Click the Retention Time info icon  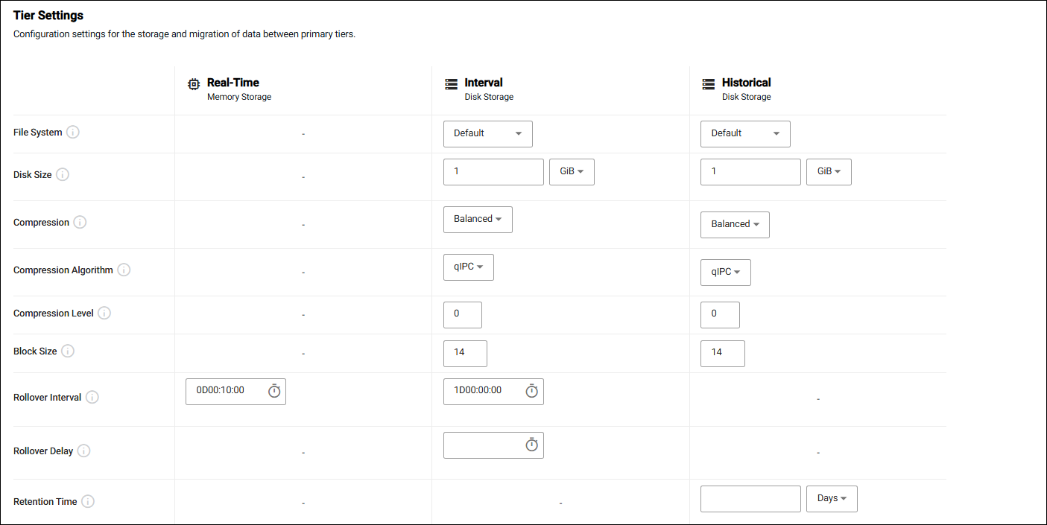(88, 501)
